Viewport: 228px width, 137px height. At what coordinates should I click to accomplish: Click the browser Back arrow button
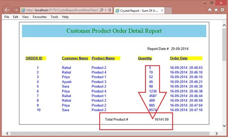coord(7,10)
